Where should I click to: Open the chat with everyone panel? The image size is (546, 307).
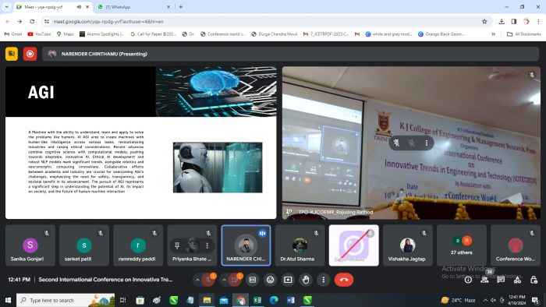501,280
